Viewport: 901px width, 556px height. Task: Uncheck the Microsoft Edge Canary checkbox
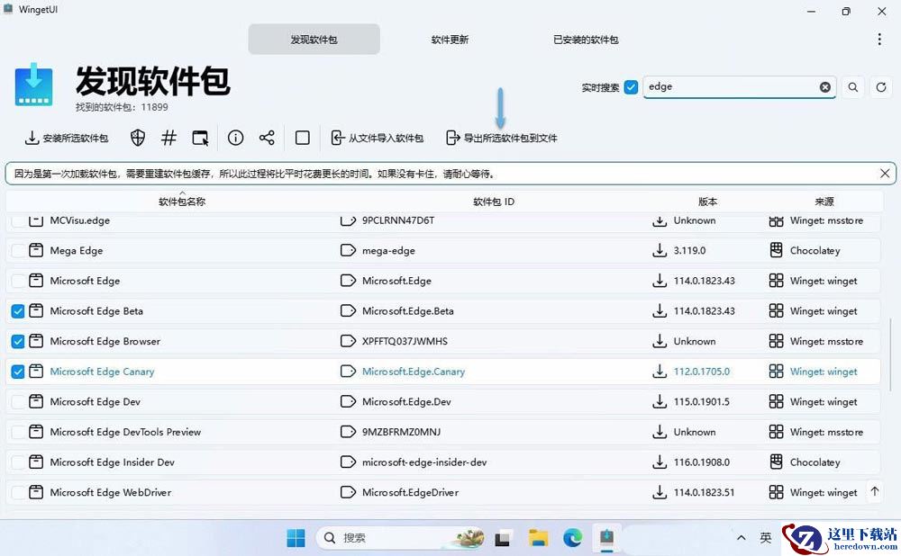coord(18,372)
